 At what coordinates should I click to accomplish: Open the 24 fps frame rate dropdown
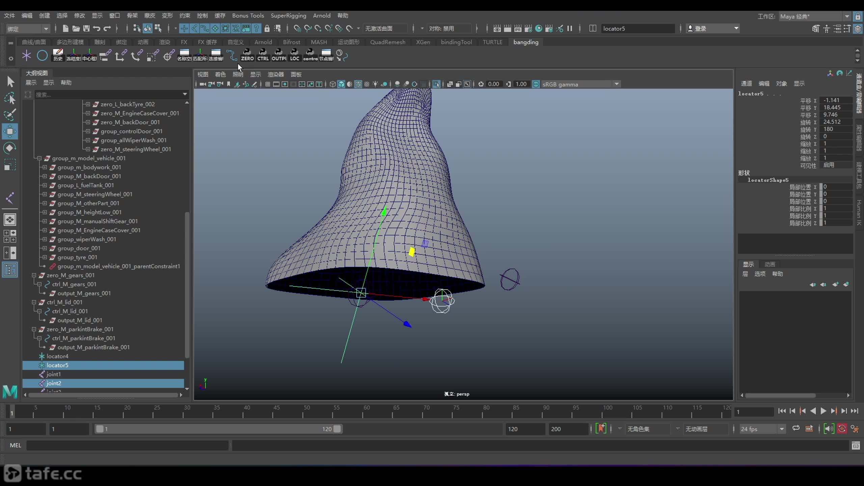coord(762,429)
